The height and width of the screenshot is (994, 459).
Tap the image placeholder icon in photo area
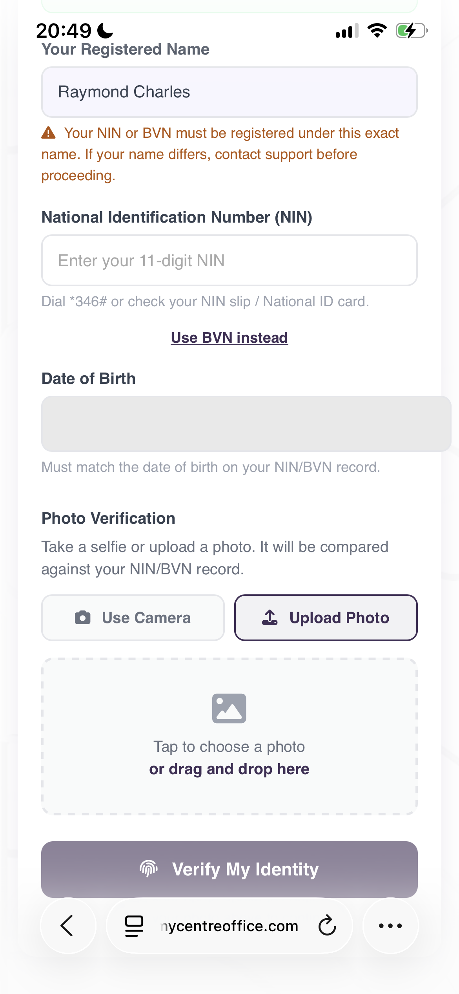pyautogui.click(x=229, y=708)
